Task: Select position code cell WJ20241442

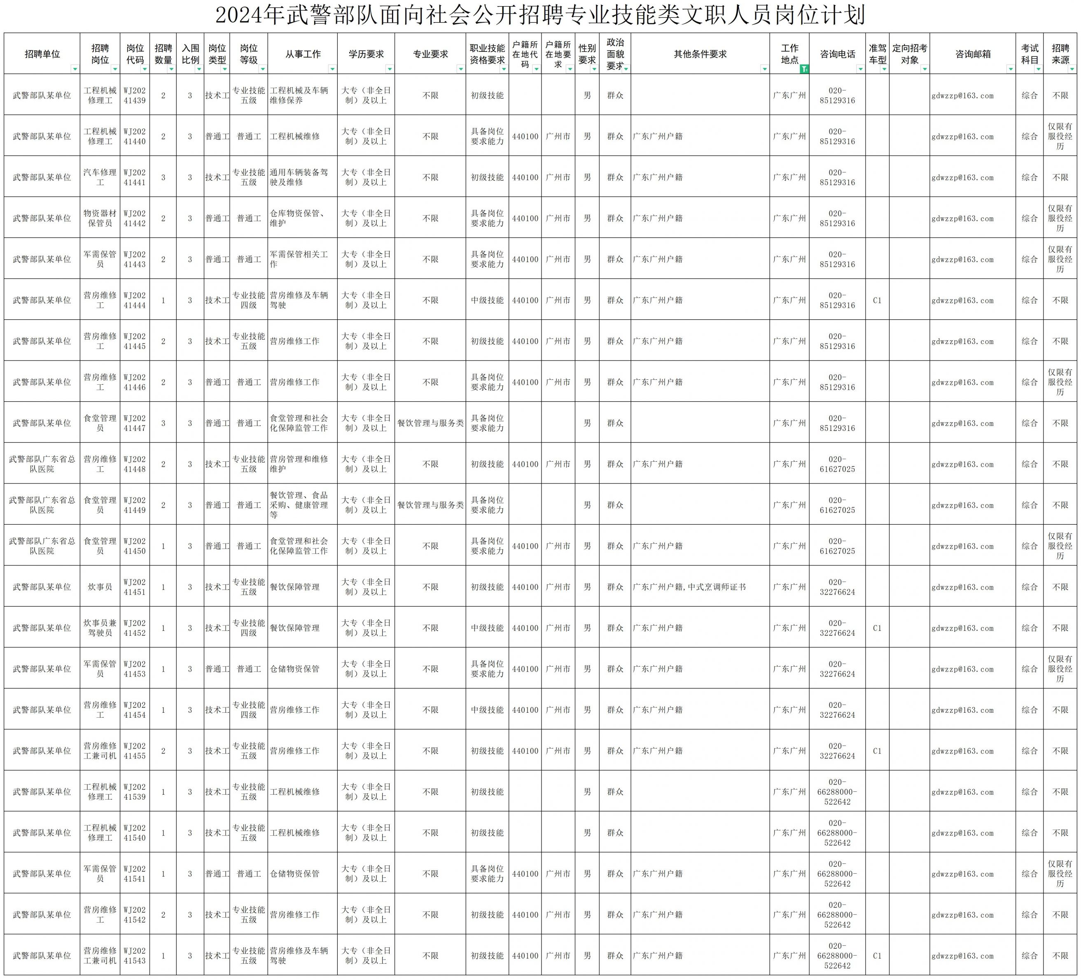Action: [x=135, y=218]
